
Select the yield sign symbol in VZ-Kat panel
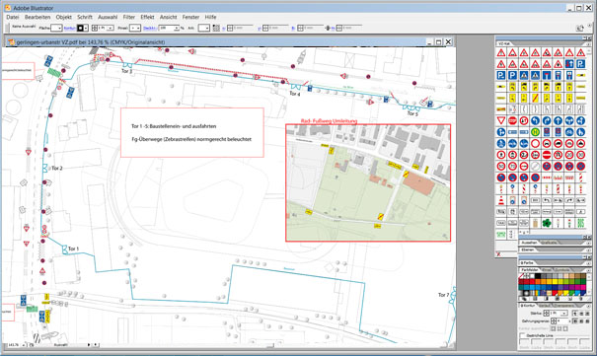[x=501, y=121]
